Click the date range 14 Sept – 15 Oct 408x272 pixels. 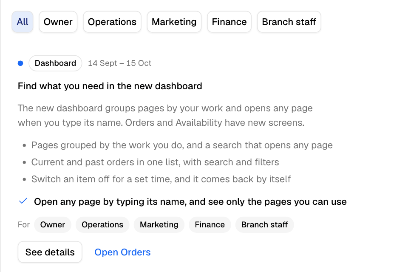click(x=120, y=63)
